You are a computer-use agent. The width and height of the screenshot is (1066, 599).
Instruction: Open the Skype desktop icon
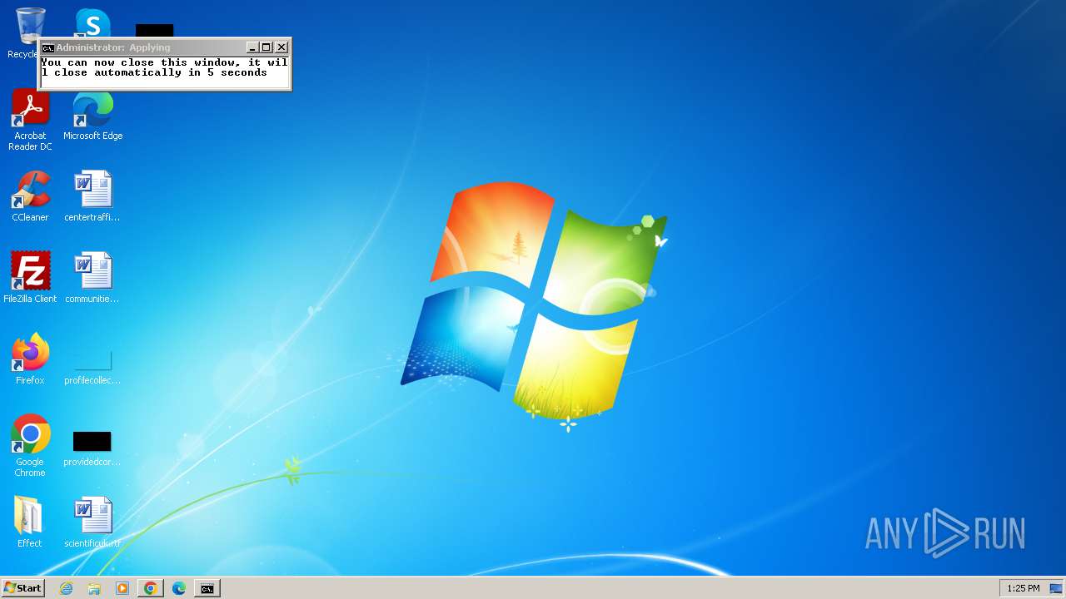click(92, 22)
